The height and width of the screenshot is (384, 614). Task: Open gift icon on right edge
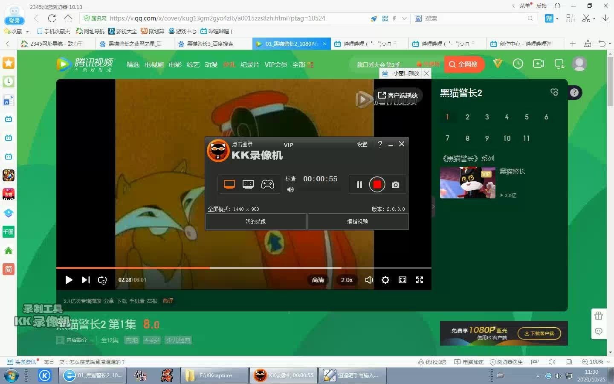599,316
